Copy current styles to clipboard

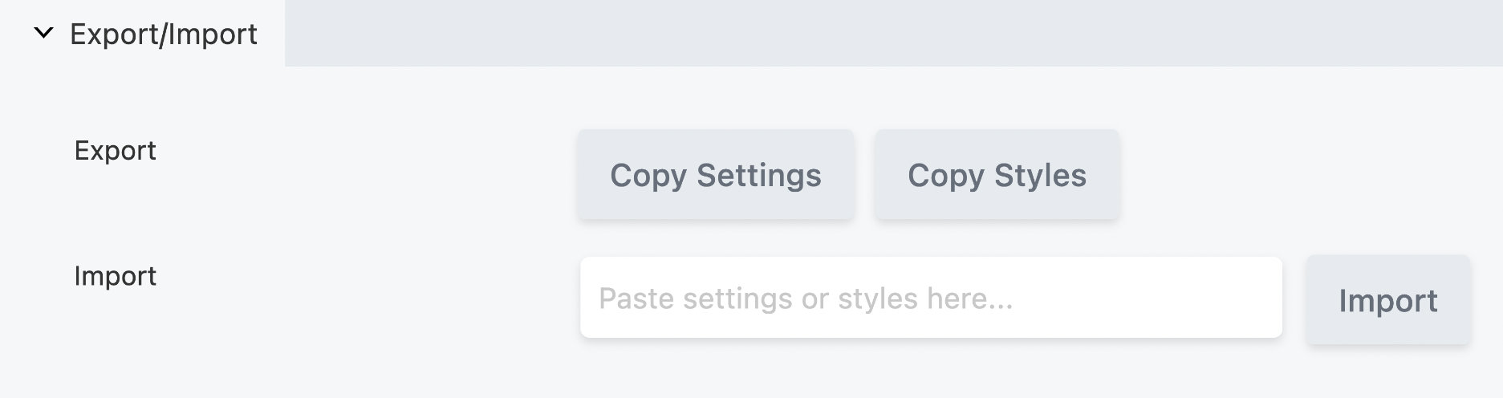tap(997, 175)
